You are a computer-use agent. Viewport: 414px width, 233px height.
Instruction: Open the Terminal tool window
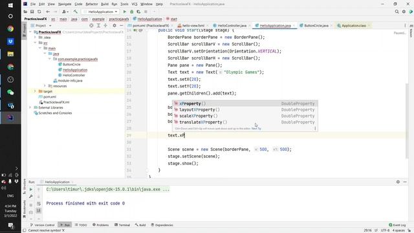click(122, 225)
